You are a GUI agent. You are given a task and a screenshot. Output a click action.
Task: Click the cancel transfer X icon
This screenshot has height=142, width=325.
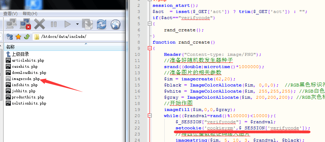(x=40, y=24)
